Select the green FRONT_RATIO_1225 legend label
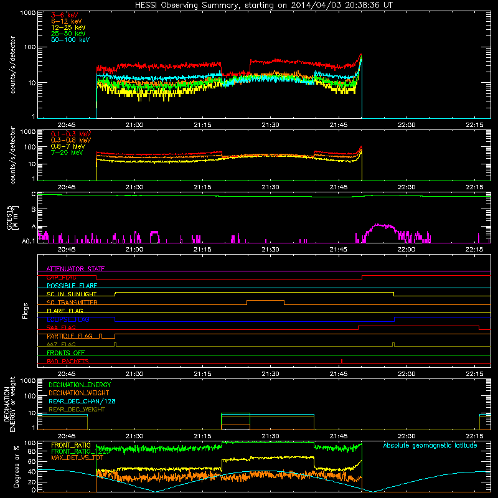Image resolution: width=498 pixels, height=498 pixels. click(80, 451)
